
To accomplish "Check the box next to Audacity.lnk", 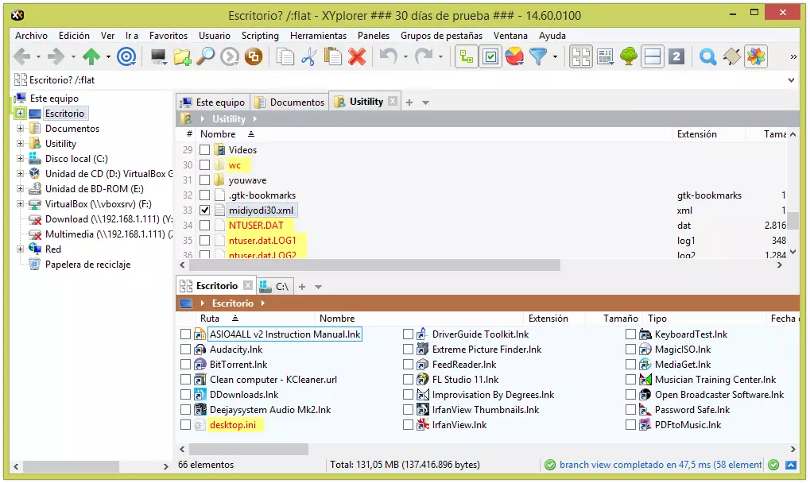I will [x=186, y=350].
